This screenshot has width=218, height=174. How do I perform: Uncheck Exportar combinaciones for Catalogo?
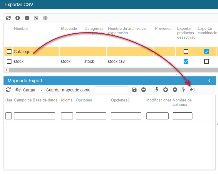(207, 52)
